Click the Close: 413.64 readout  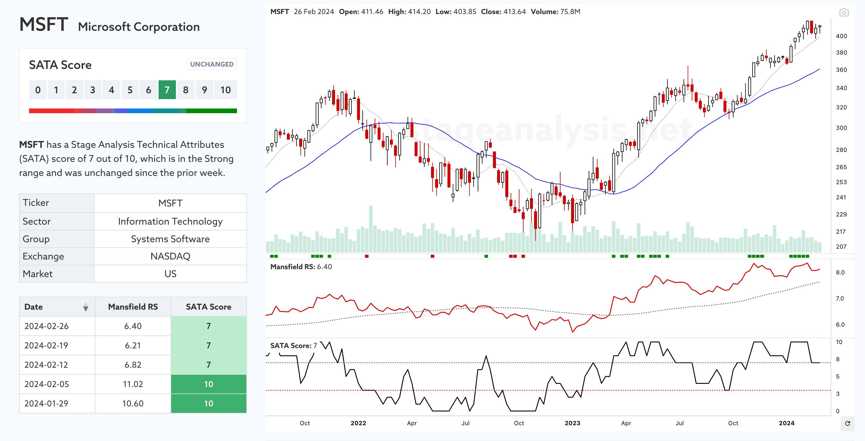pyautogui.click(x=503, y=12)
